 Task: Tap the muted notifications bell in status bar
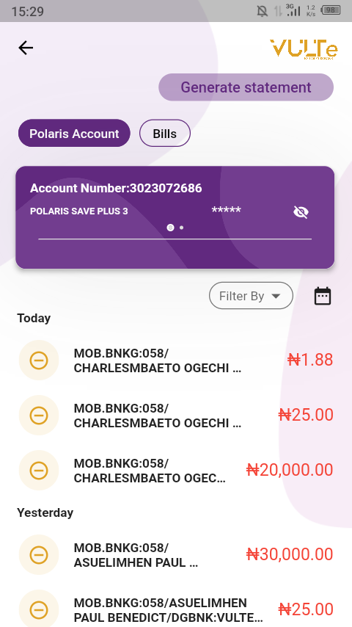click(x=262, y=11)
